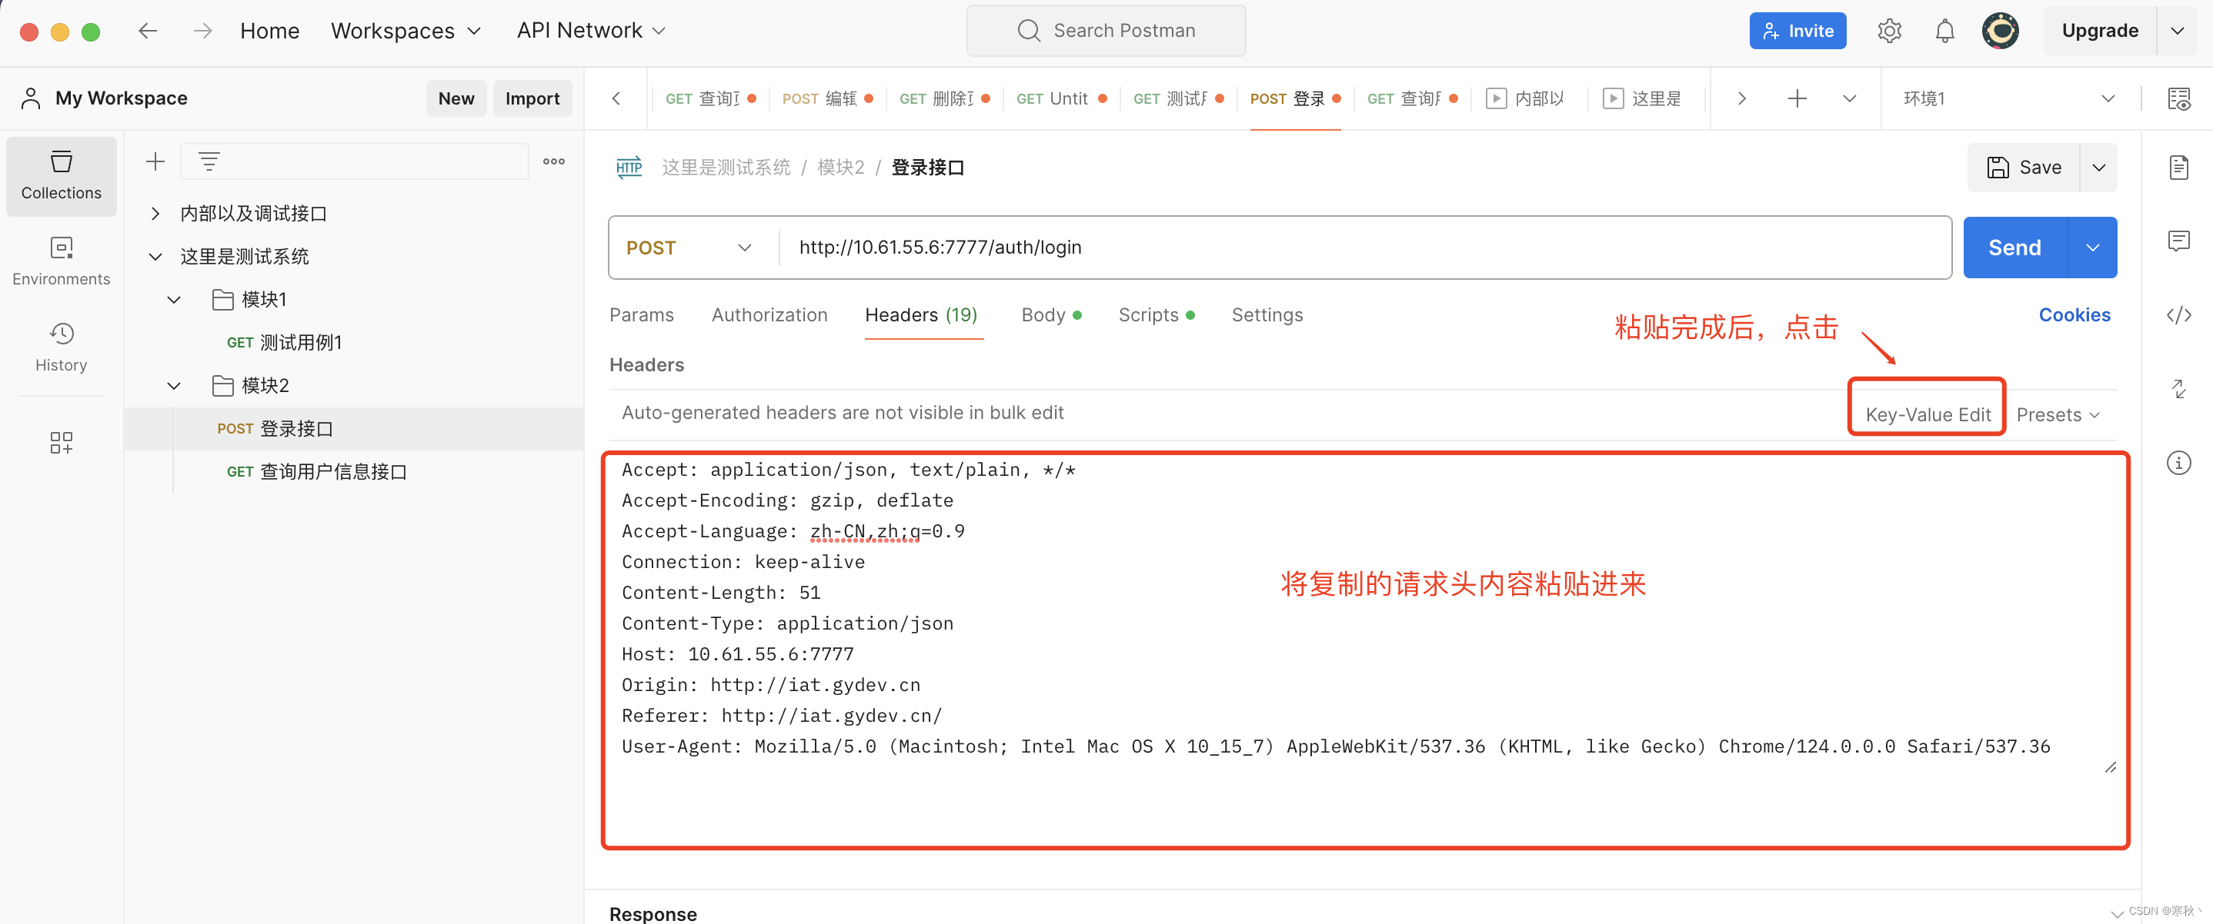The height and width of the screenshot is (924, 2213).
Task: Open the Environments panel in left sidebar
Action: (x=61, y=260)
